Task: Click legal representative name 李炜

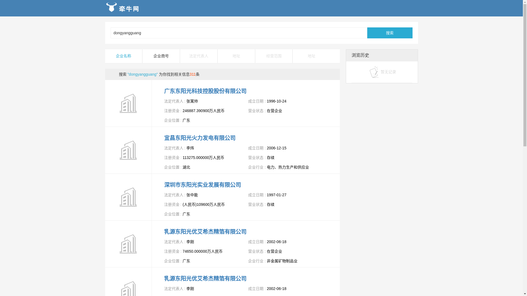Action: (x=190, y=148)
